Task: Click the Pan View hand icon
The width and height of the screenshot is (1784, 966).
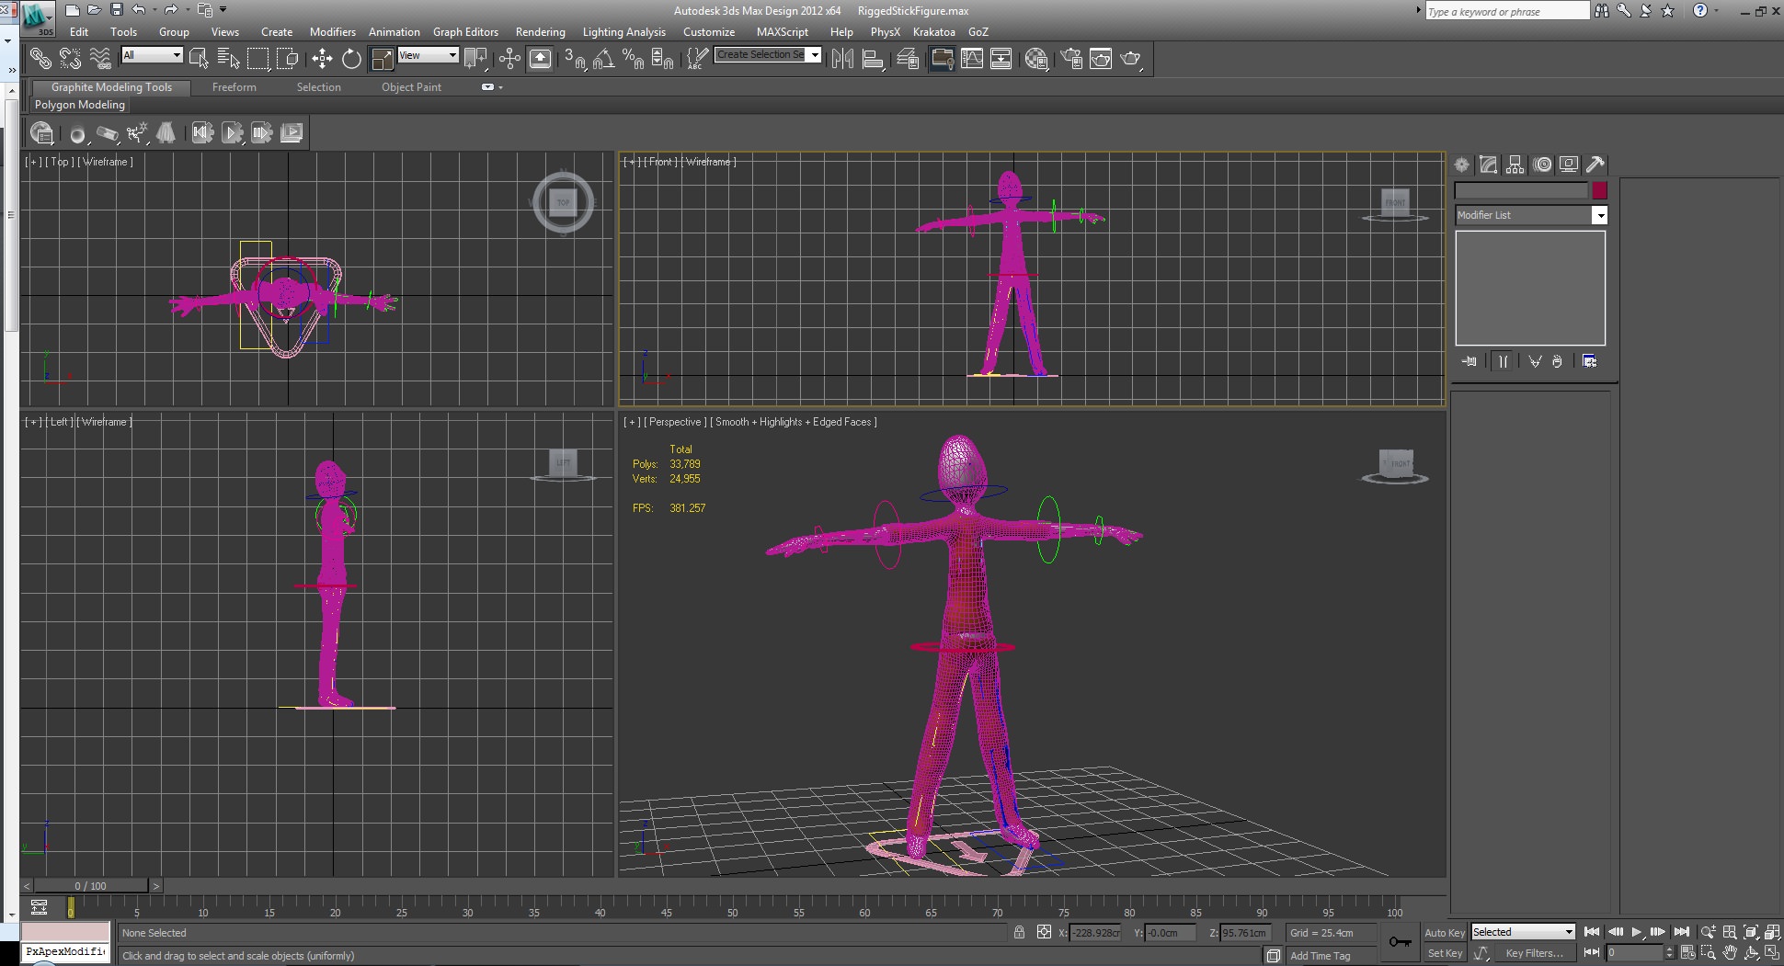Action: (1729, 953)
